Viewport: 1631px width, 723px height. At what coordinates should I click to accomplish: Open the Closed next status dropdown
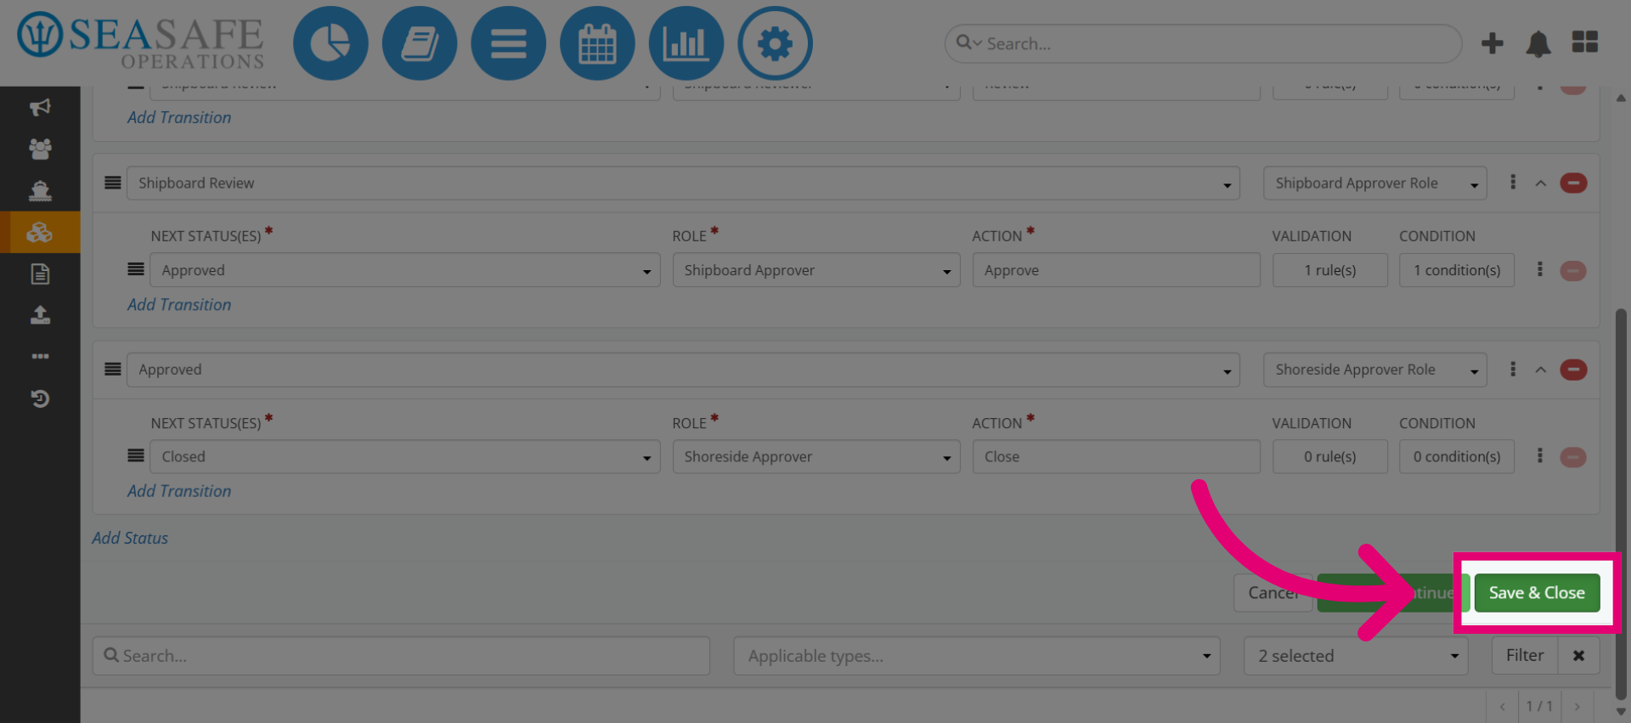pyautogui.click(x=405, y=456)
